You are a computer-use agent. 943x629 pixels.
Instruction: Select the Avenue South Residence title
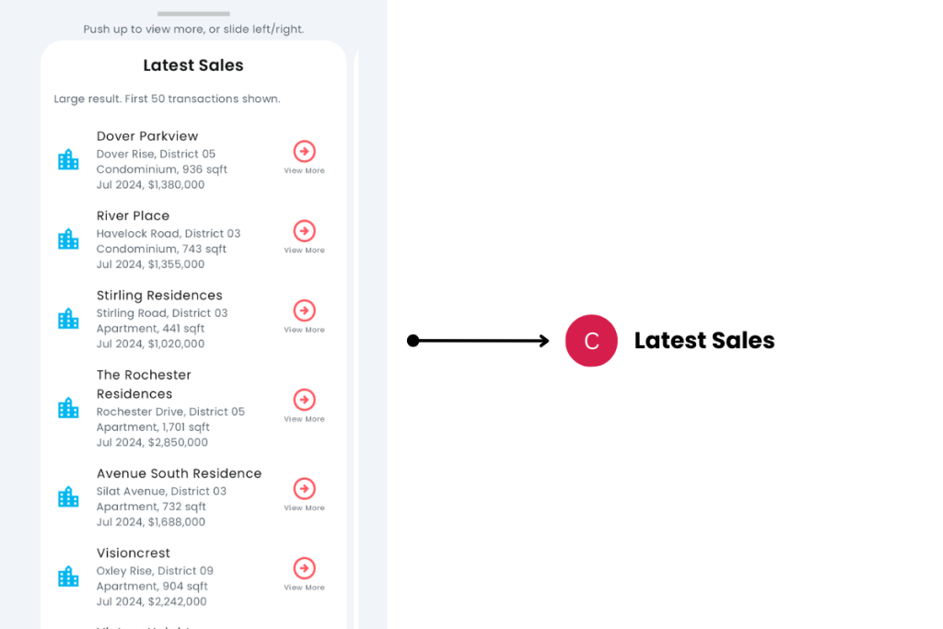[x=179, y=473]
